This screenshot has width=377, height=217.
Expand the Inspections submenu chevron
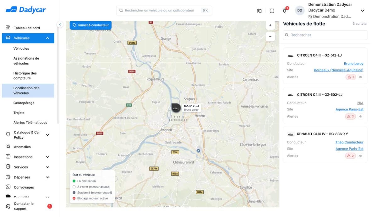[47, 157]
